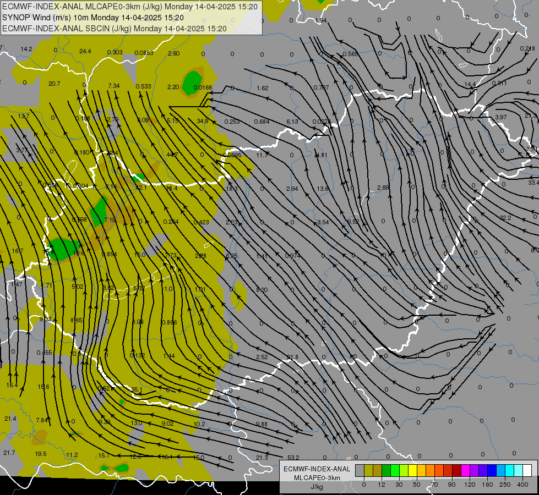The image size is (539, 495).
Task: Click the pure blue legend swatch before 160
Action: 492,470
